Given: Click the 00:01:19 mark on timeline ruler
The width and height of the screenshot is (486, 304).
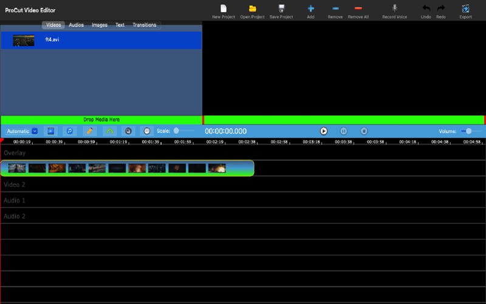Looking at the screenshot, I should (x=118, y=142).
